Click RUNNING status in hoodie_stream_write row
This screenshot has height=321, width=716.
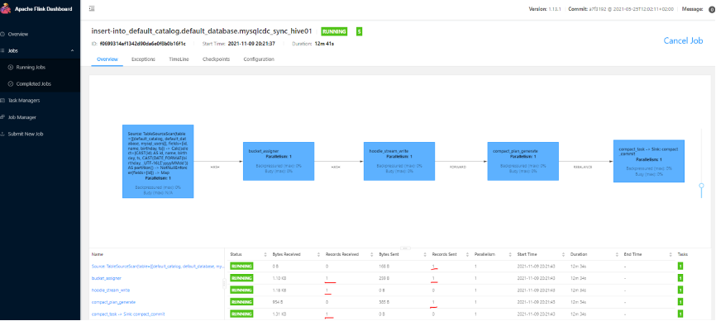[241, 290]
